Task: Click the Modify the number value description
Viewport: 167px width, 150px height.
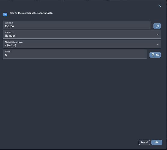Action: coord(31,13)
